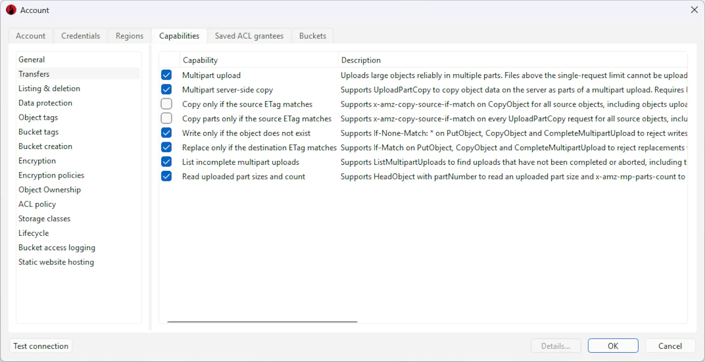Viewport: 705px width, 362px height.
Task: Open the Credentials tab
Action: tap(81, 36)
